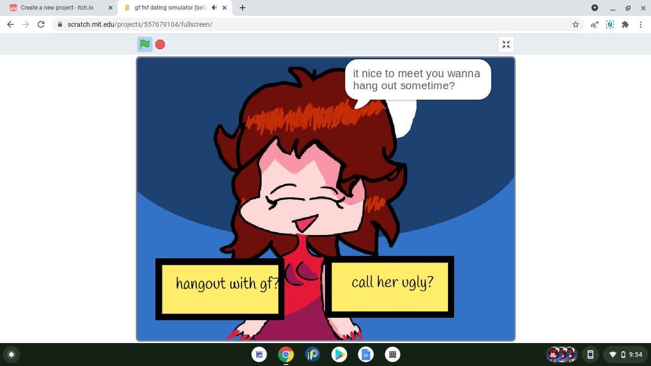The image size is (651, 366).
Task: Open a new browser tab
Action: click(243, 8)
